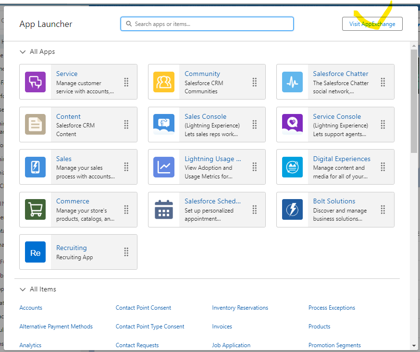Open the Service app purple icon
This screenshot has width=420, height=352.
click(x=36, y=82)
